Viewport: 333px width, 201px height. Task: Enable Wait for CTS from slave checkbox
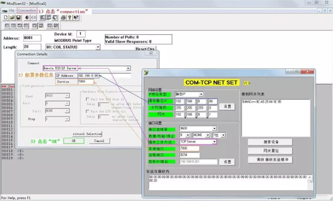(87, 111)
